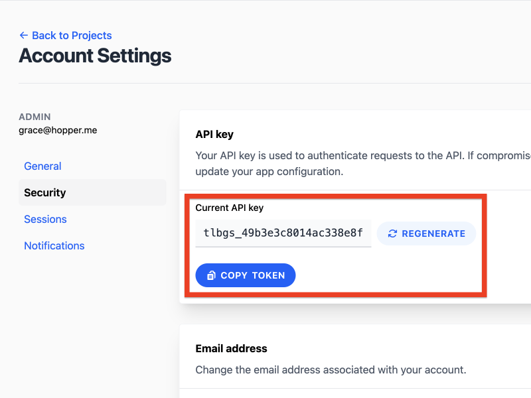This screenshot has width=531, height=398.
Task: Open the Sessions settings page
Action: point(45,220)
